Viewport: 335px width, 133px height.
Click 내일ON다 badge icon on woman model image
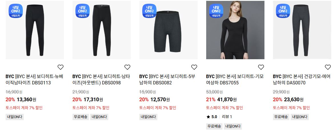(x=216, y=11)
